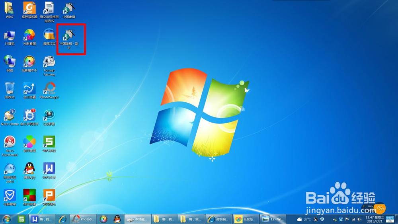This screenshot has width=398, height=224.
Task: Select the Format Factory shortcut
Action: (49, 66)
